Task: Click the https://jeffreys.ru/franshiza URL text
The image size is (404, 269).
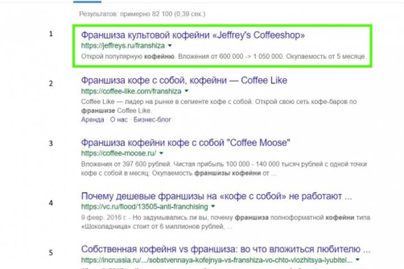Action: point(123,46)
